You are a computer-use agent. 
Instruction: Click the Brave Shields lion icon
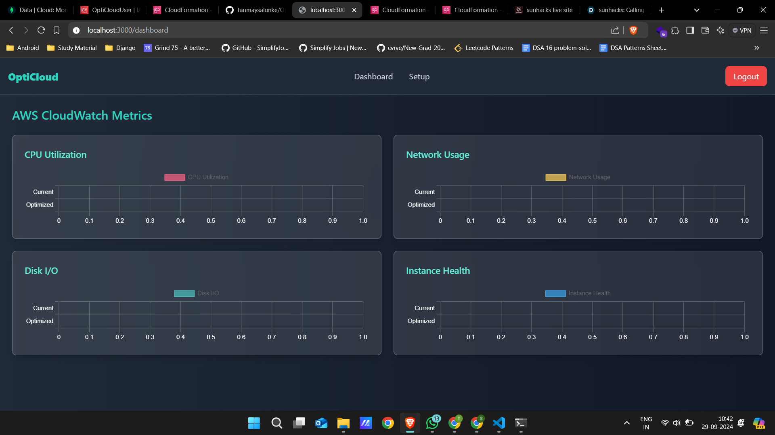633,30
